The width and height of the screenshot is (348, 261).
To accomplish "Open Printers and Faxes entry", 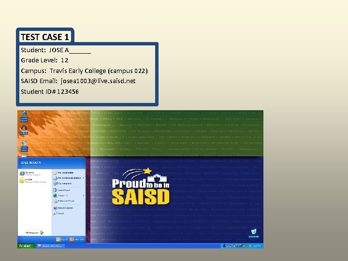I will click(x=64, y=201).
